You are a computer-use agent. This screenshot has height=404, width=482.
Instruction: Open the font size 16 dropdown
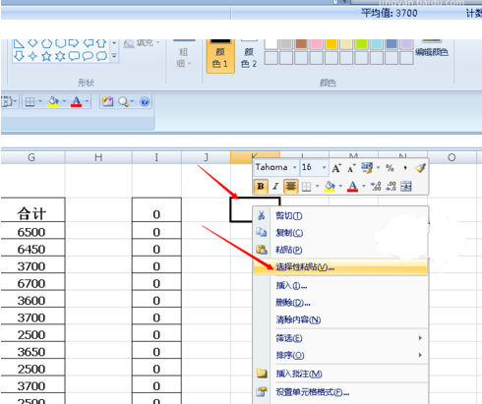pos(324,168)
